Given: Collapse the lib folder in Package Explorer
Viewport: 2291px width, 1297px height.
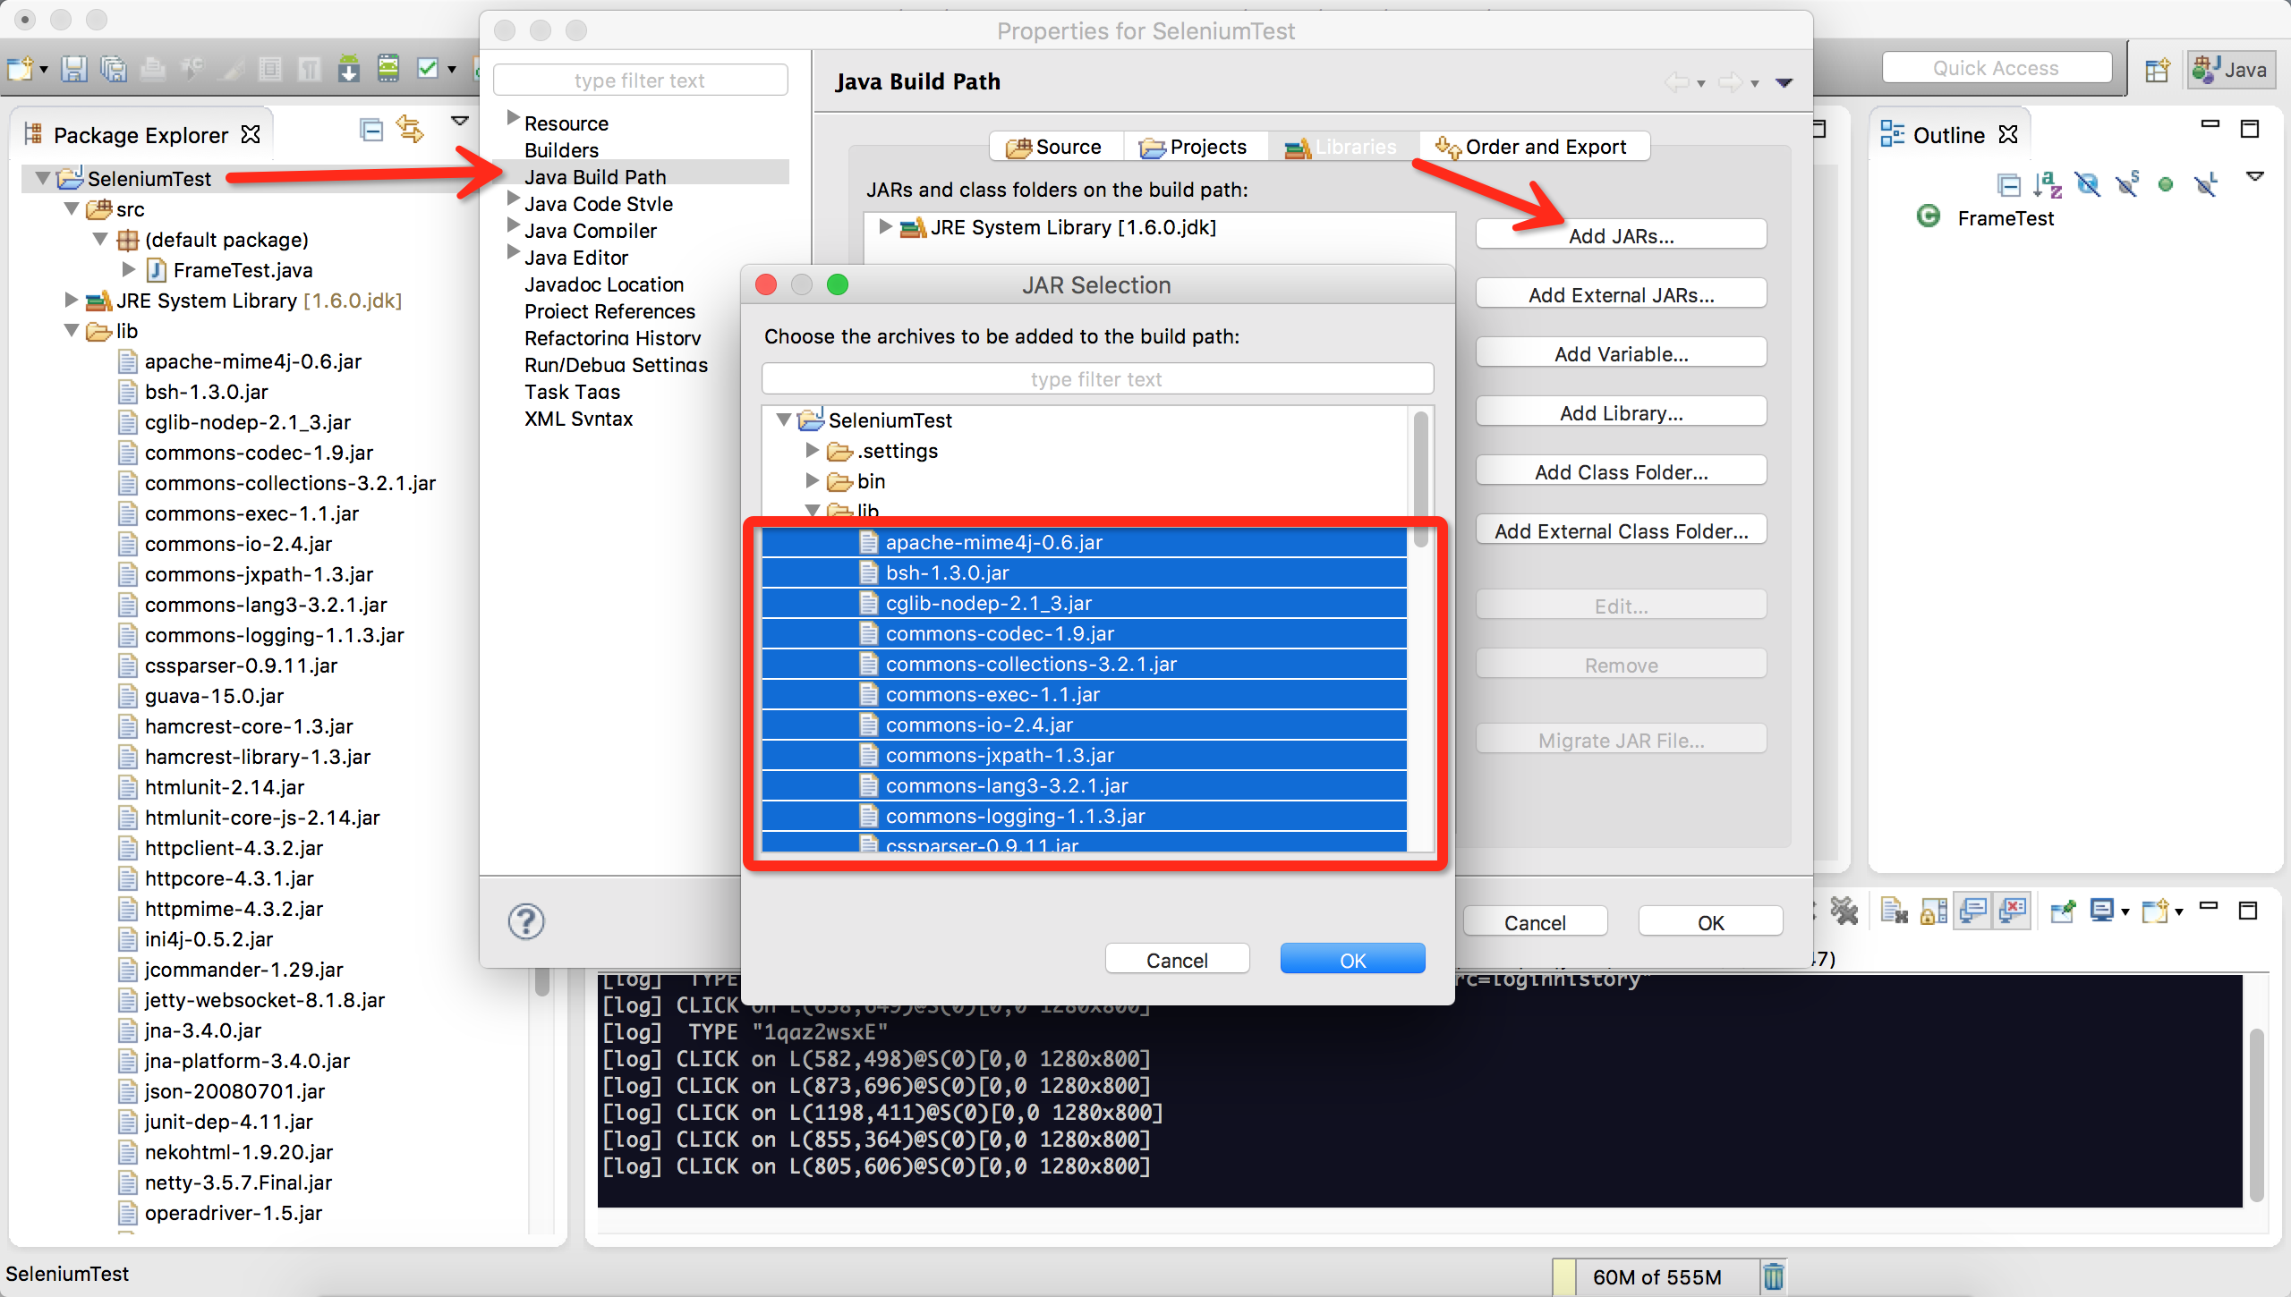Looking at the screenshot, I should click(x=72, y=331).
